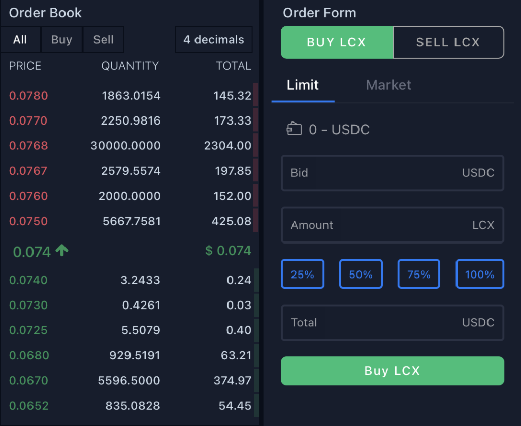Click total value 374.97

233,380
